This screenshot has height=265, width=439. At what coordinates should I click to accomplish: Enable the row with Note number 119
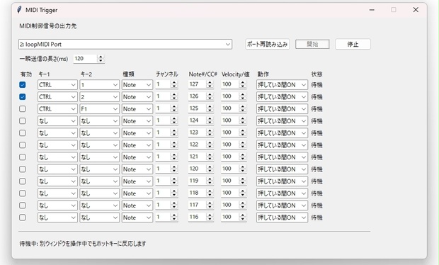(x=23, y=181)
